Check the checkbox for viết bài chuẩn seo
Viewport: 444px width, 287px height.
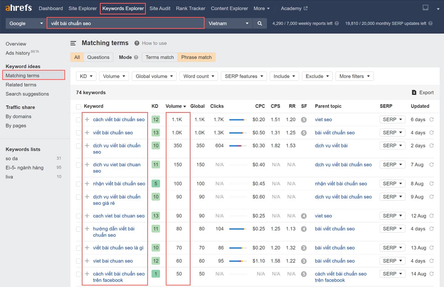click(x=78, y=132)
